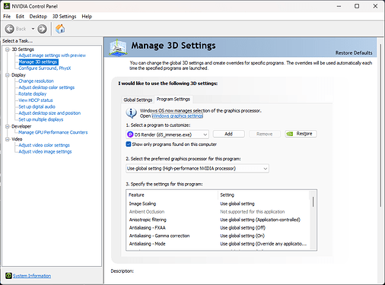Collapse the 3D Settings tree node
Viewport: 385px width, 285px height.
click(8, 49)
